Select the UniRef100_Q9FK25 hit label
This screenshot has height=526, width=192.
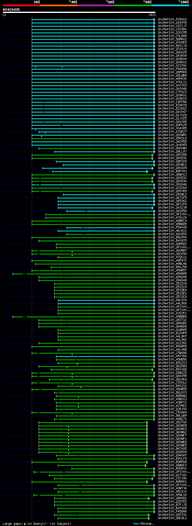coord(172,125)
